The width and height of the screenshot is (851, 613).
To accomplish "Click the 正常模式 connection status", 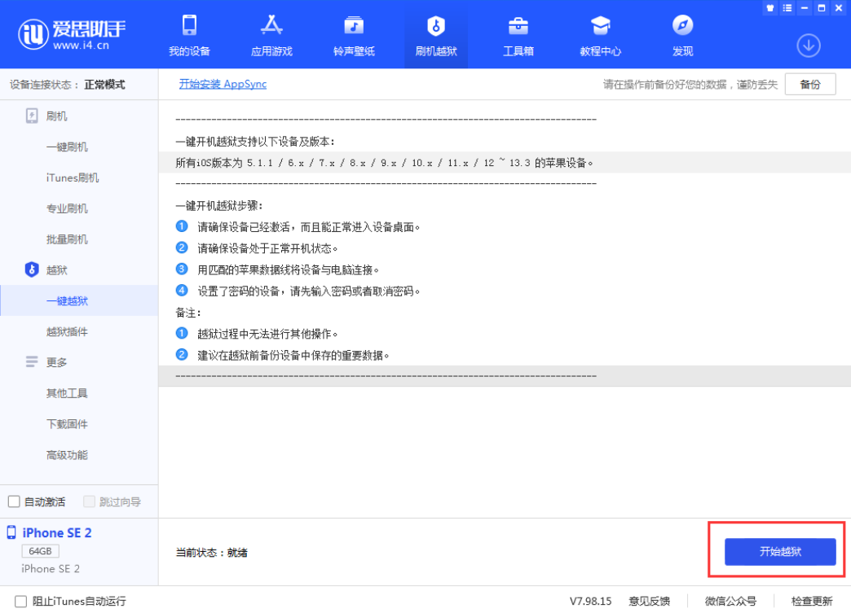I will point(105,85).
